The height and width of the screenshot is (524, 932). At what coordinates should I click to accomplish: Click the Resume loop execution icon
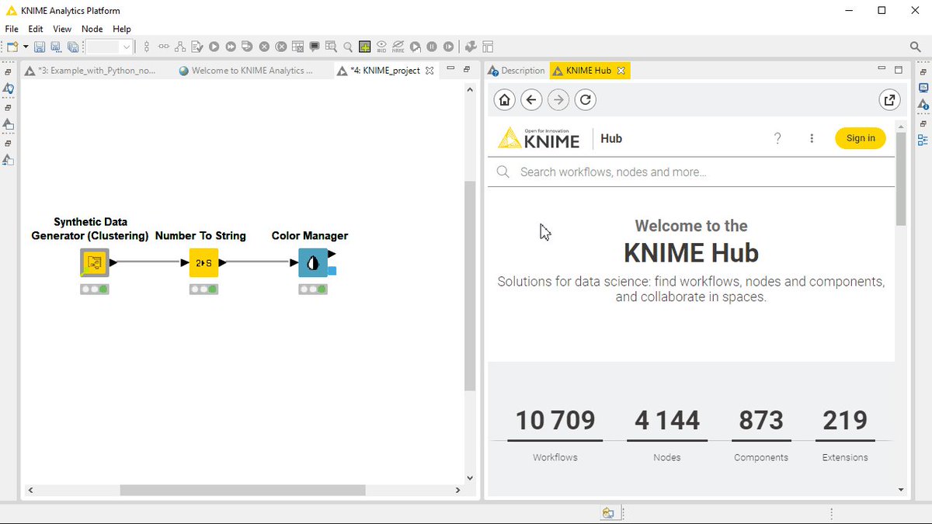pos(448,47)
